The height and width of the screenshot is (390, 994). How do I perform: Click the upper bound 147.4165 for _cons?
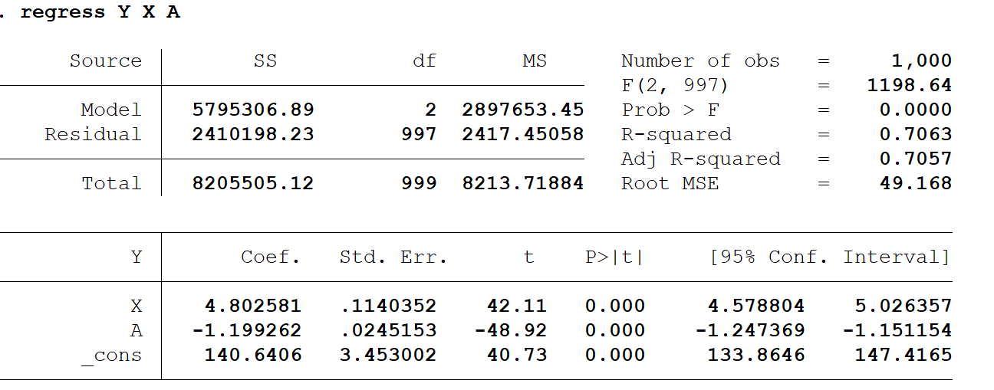pyautogui.click(x=903, y=355)
